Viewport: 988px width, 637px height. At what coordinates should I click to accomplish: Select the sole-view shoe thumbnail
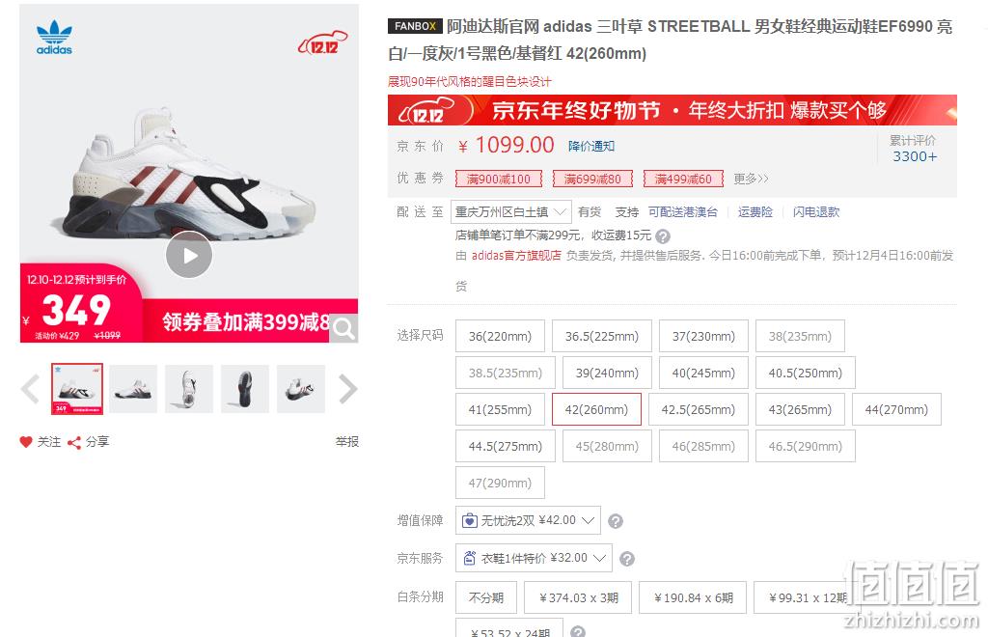point(245,389)
